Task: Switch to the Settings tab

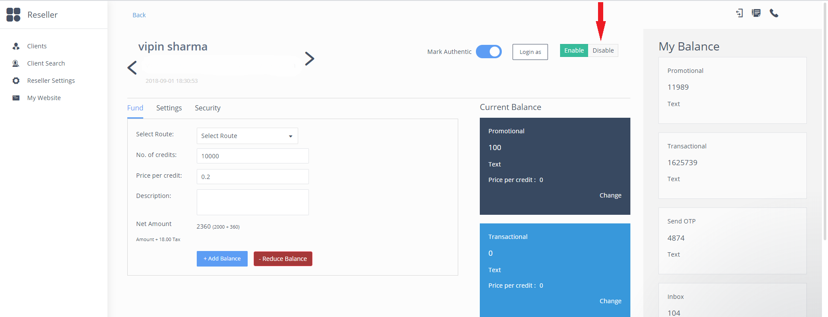Action: click(169, 108)
